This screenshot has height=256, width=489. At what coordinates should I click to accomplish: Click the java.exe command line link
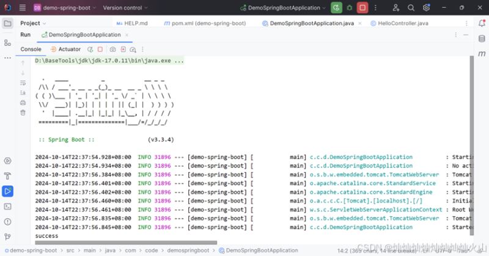(109, 60)
